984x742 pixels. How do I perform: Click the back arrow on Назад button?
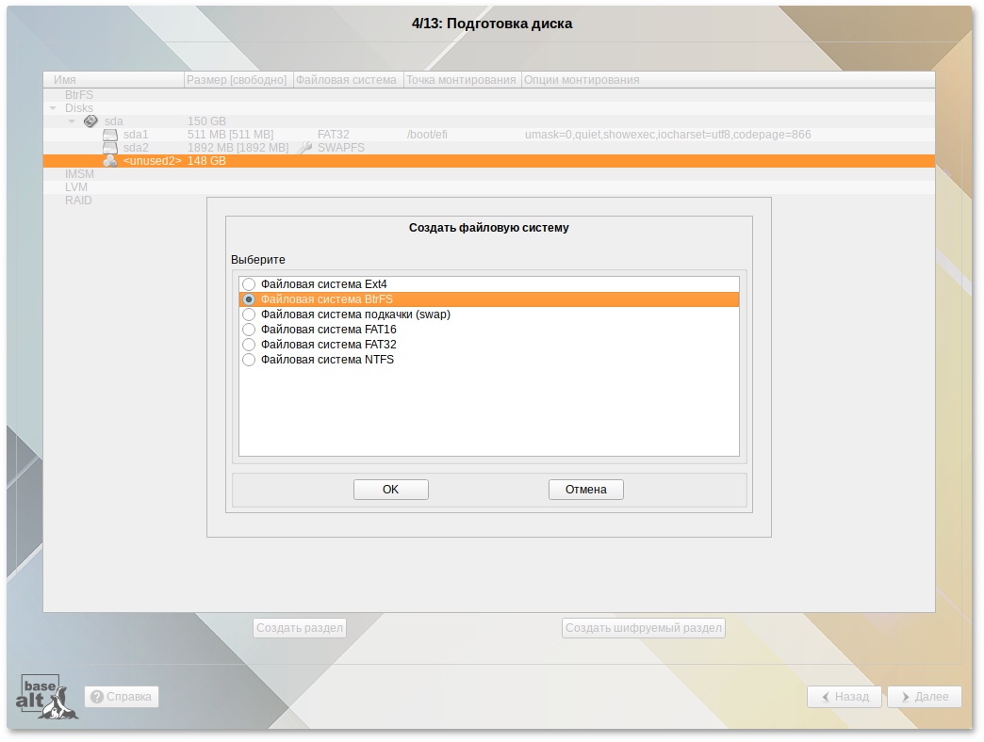pyautogui.click(x=828, y=697)
